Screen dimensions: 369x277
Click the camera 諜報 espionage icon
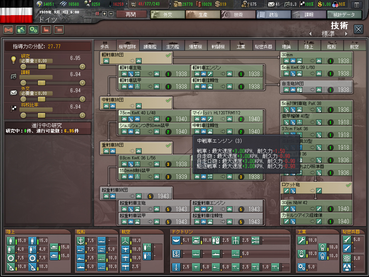coord(14,76)
